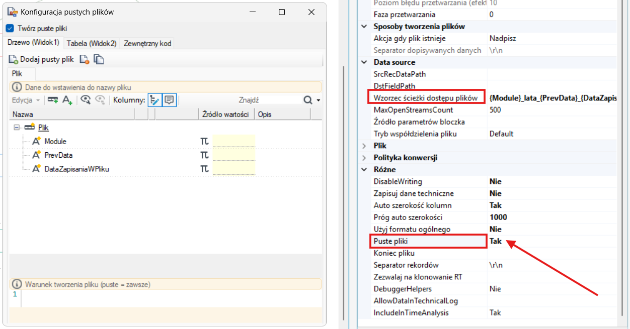Open the Edycja dropdown menu
630x329 pixels.
point(26,100)
